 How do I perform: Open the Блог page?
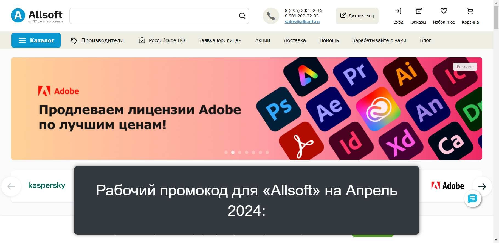pos(425,40)
